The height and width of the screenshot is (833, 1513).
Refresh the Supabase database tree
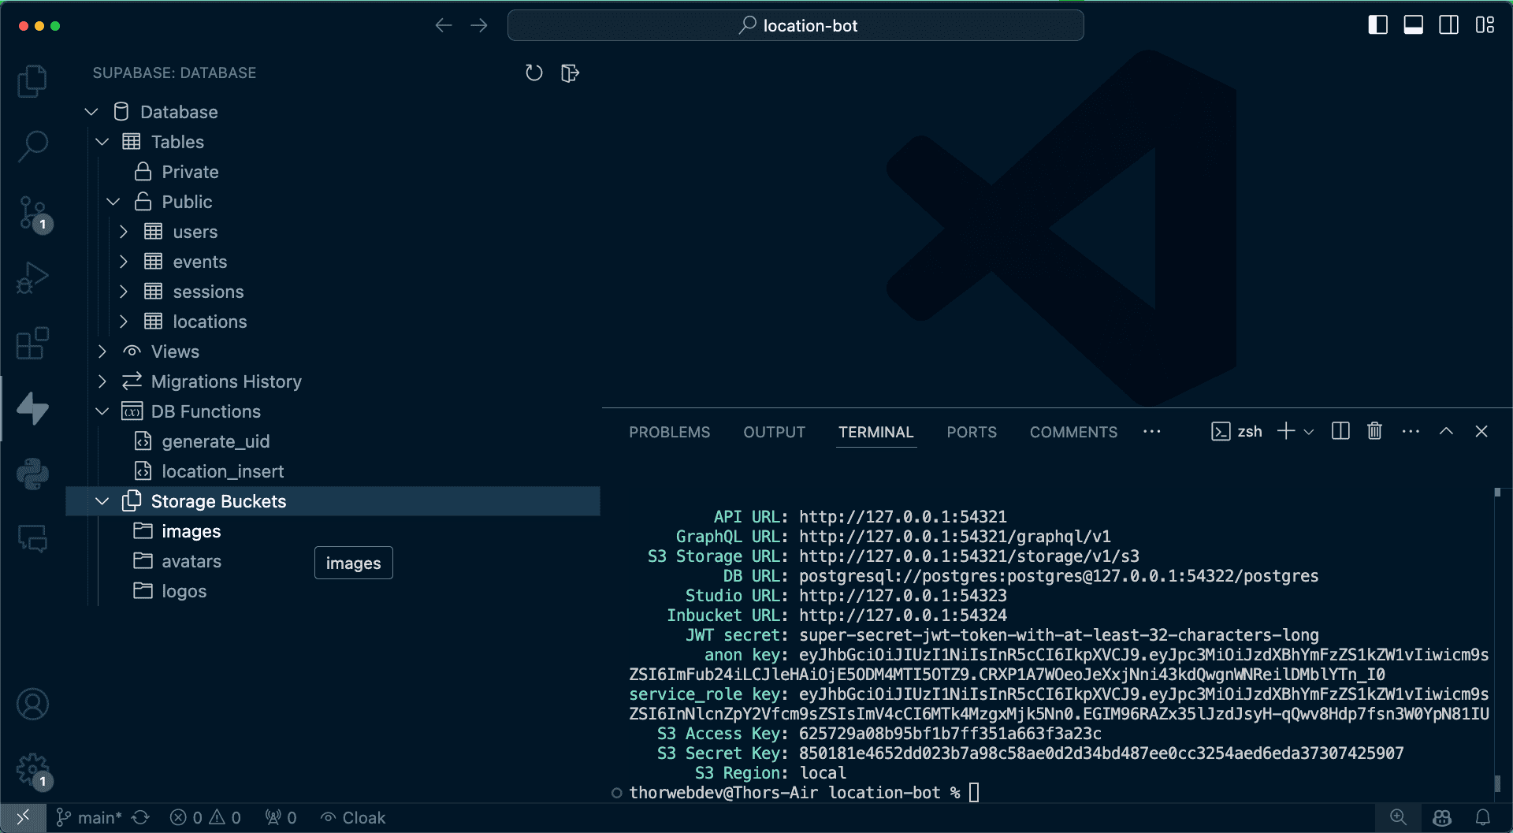pyautogui.click(x=534, y=73)
